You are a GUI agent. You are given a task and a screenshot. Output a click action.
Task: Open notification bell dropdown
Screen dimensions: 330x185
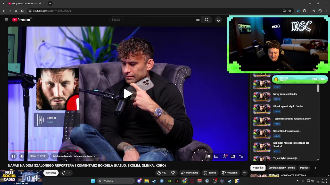click(x=66, y=173)
